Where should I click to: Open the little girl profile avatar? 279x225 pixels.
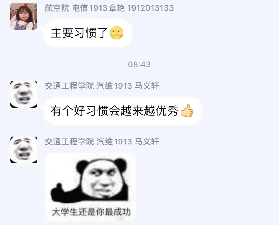[24, 16]
